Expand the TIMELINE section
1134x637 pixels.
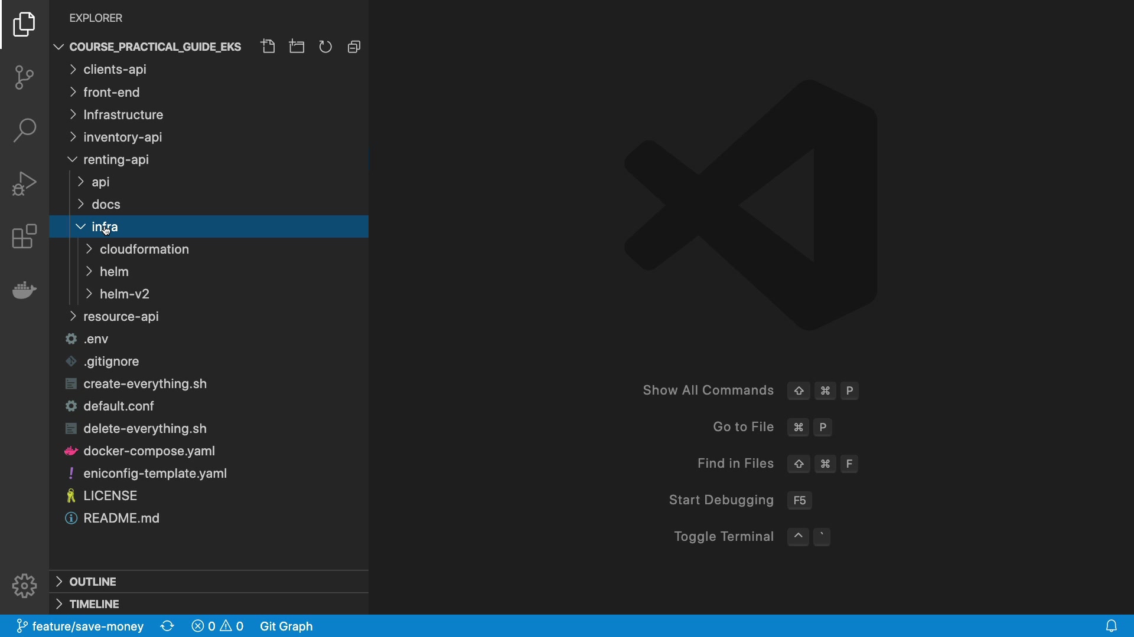[94, 604]
